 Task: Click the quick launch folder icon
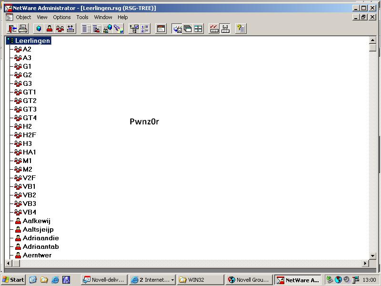click(x=44, y=280)
